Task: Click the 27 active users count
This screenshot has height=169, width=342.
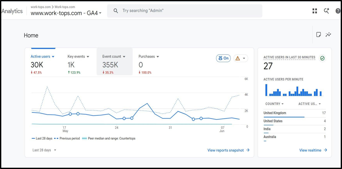Action: click(x=268, y=66)
